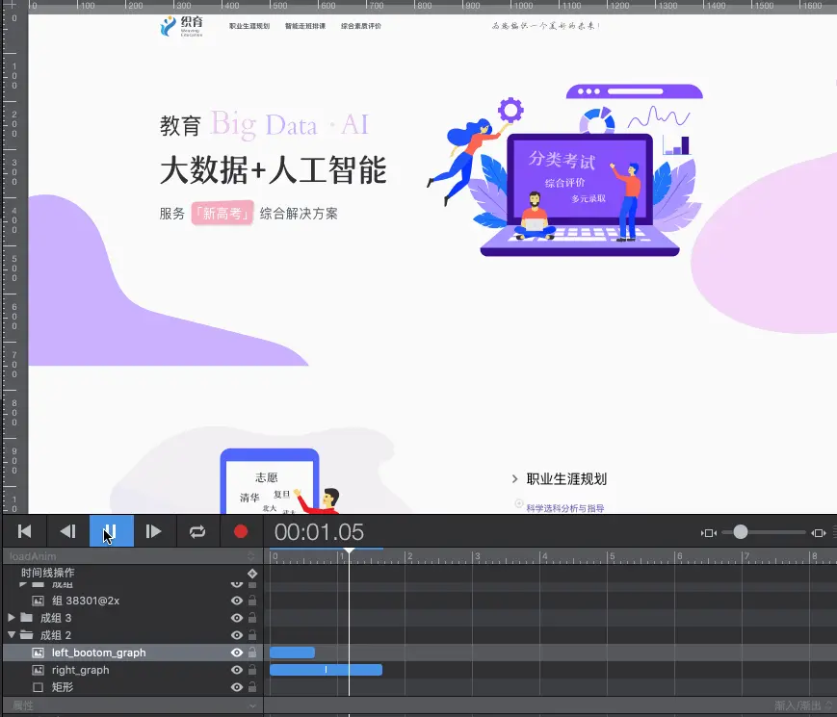Lock the 成组 2 group
837x717 pixels.
click(x=252, y=635)
